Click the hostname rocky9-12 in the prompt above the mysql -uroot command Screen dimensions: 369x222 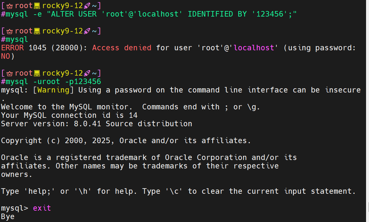point(62,73)
